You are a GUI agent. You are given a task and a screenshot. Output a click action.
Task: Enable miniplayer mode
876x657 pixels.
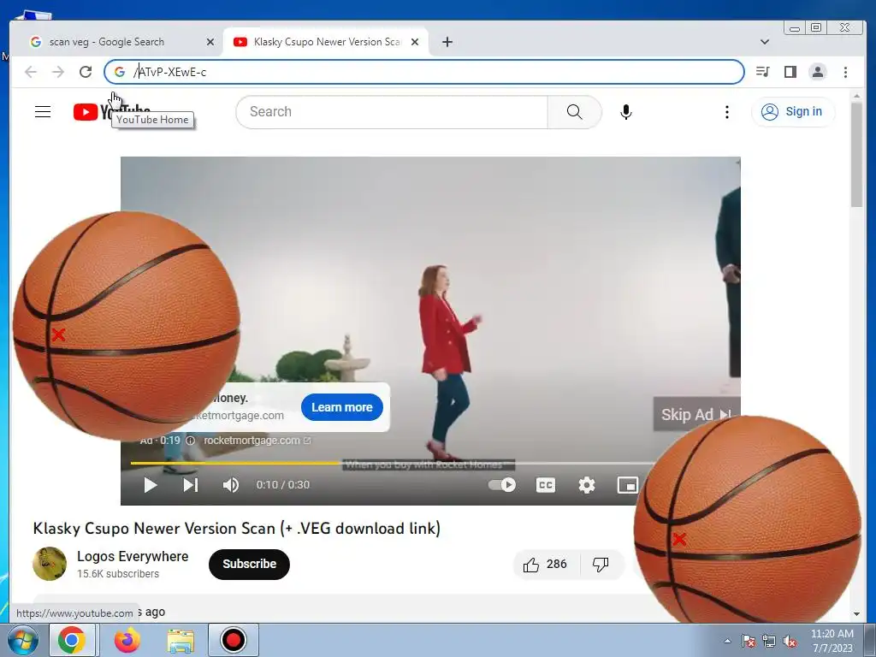click(x=628, y=485)
